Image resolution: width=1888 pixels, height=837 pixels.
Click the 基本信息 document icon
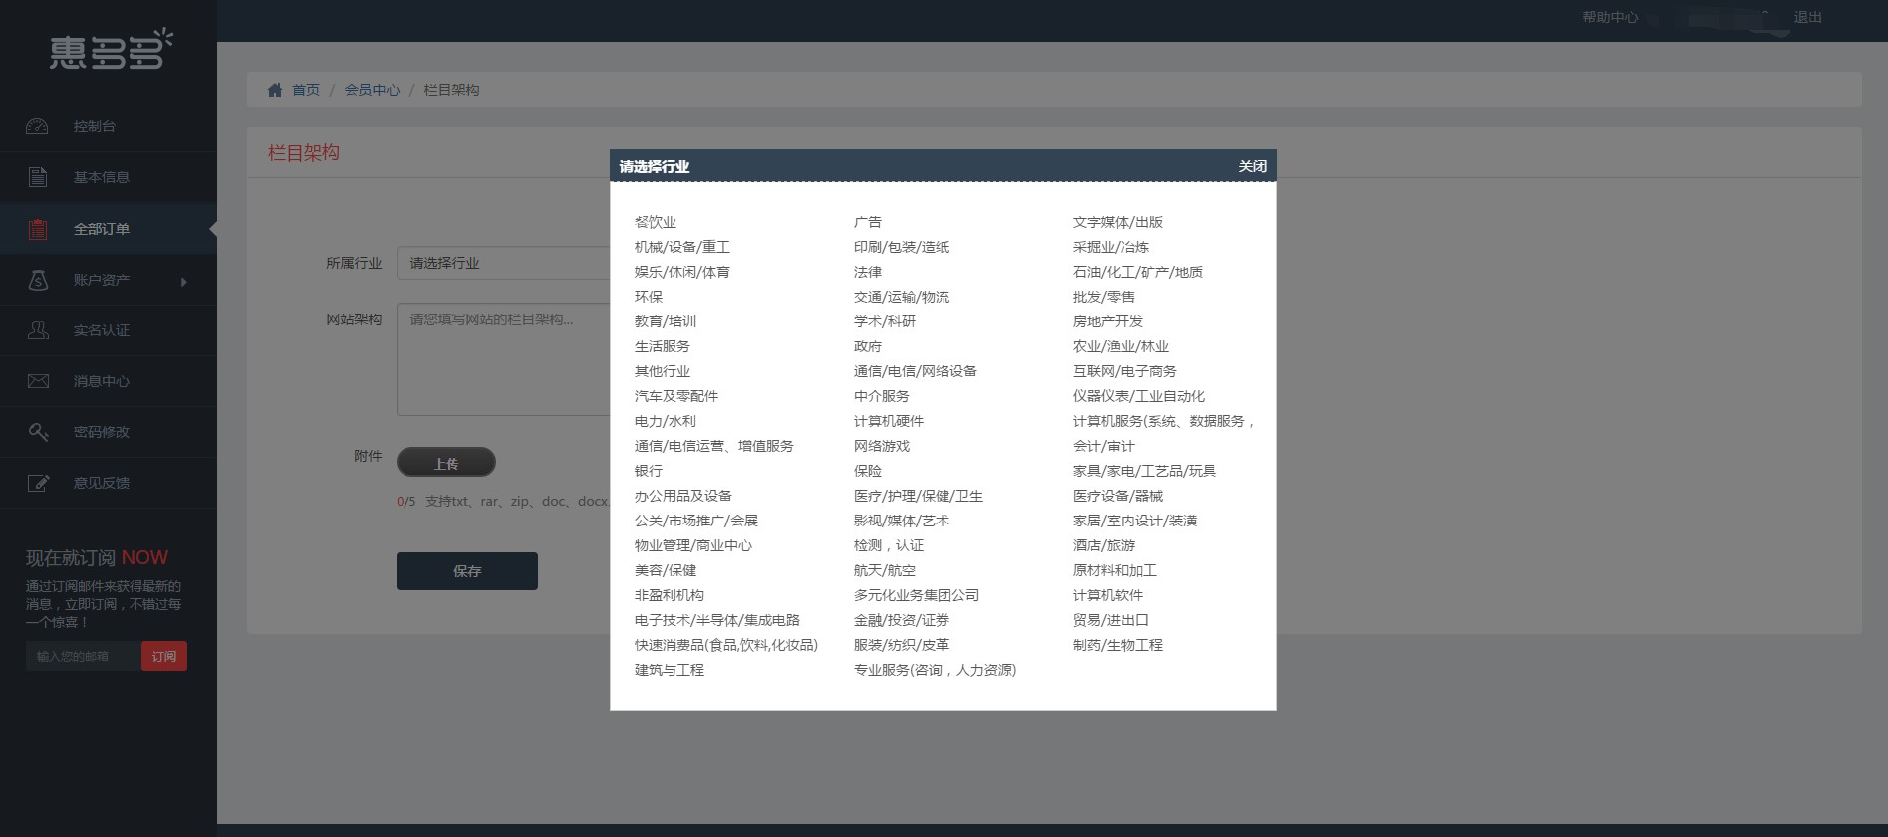click(37, 177)
